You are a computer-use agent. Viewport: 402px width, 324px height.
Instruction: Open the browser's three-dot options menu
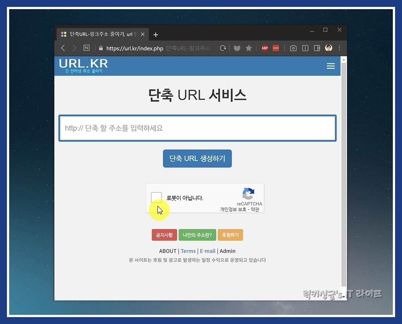coord(339,48)
